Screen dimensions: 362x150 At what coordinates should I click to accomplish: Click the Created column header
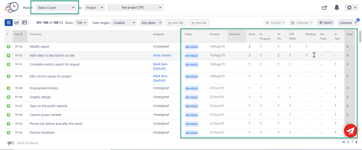coord(214,34)
